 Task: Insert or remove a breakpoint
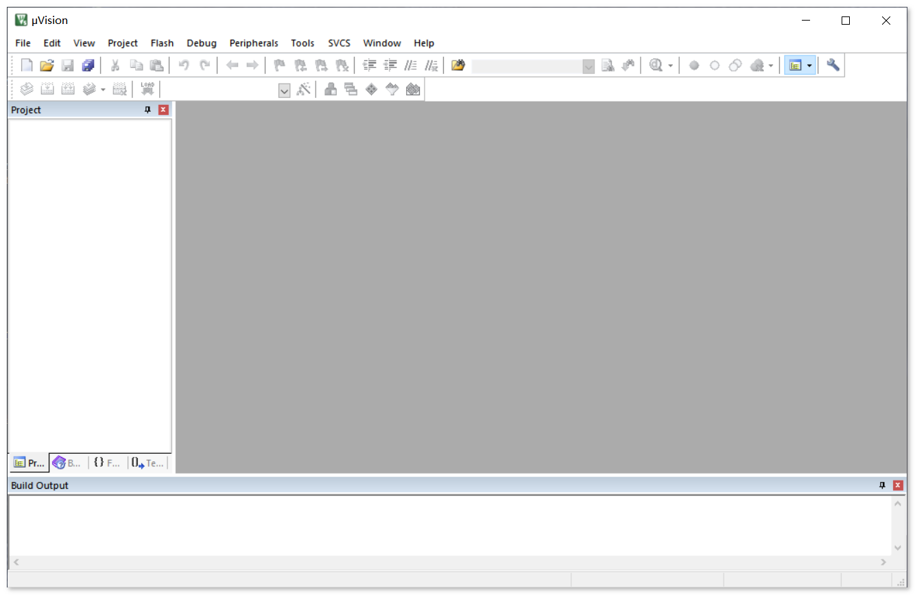click(x=694, y=66)
